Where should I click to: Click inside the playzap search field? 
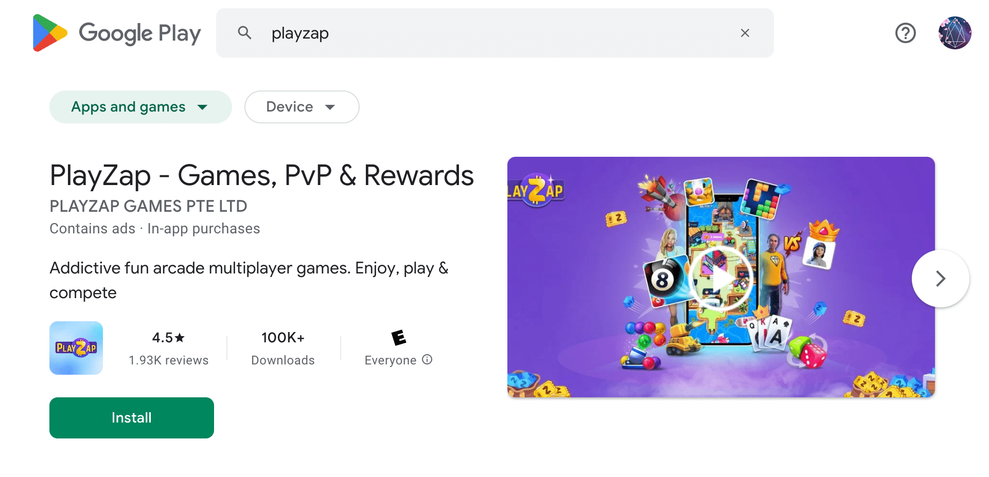pyautogui.click(x=494, y=33)
